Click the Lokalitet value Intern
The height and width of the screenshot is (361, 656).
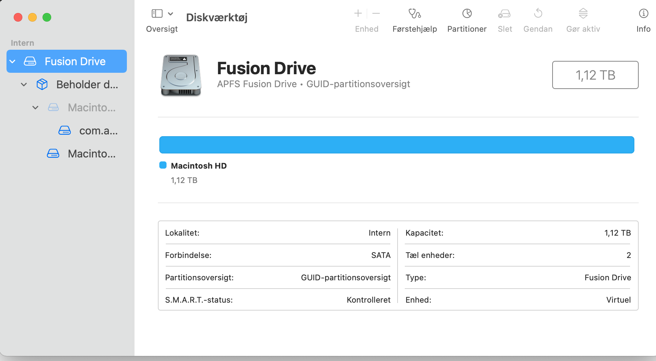tap(380, 233)
